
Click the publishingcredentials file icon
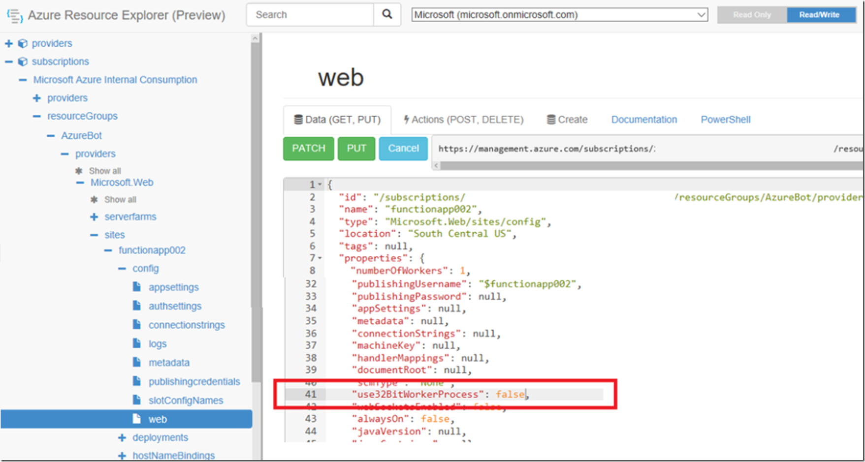click(137, 381)
